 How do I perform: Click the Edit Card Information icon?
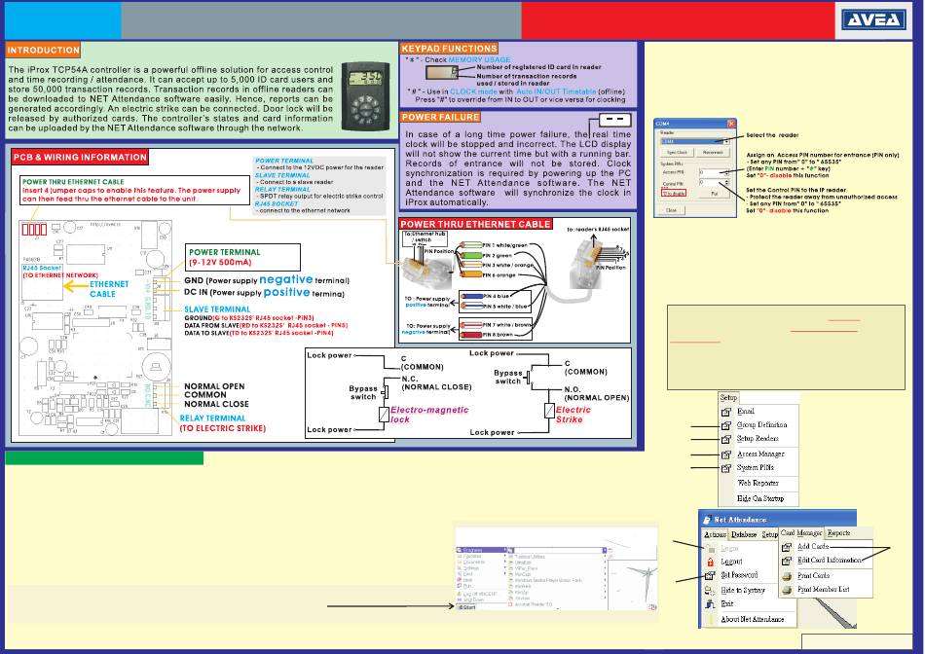[x=787, y=561]
